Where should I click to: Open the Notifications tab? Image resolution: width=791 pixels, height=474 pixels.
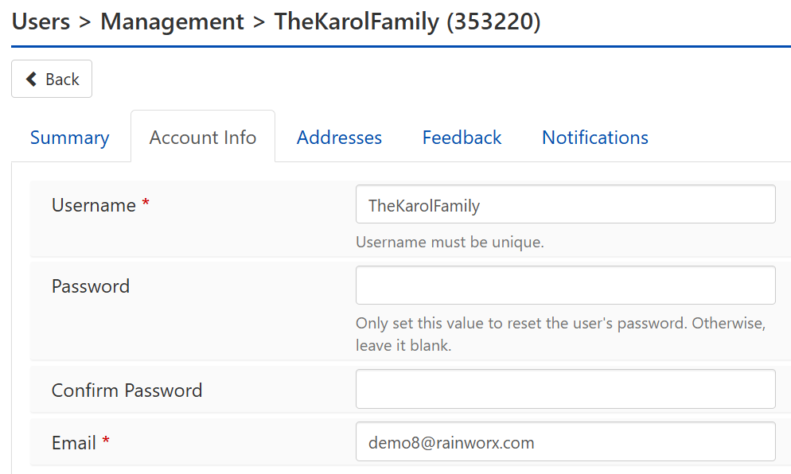594,137
